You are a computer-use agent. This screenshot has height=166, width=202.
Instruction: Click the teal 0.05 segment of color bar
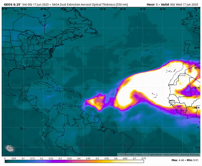(14, 161)
